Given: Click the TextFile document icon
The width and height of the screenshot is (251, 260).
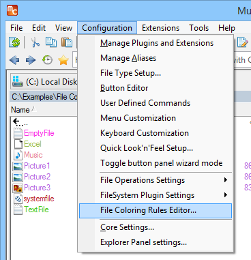Looking at the screenshot, I should 18,210.
